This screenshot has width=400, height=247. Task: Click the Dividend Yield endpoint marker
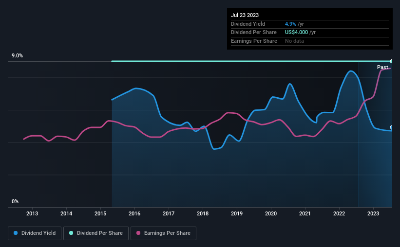coord(392,127)
